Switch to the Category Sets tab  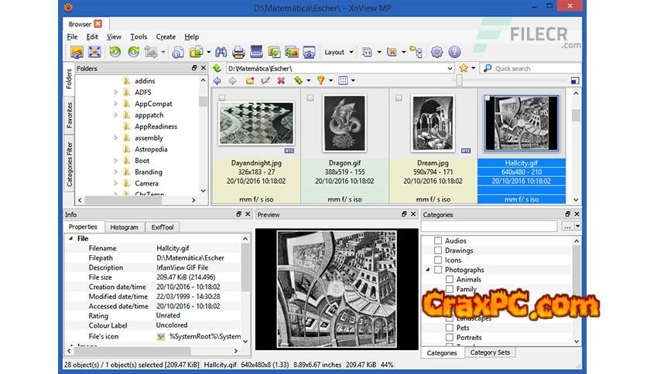[490, 352]
